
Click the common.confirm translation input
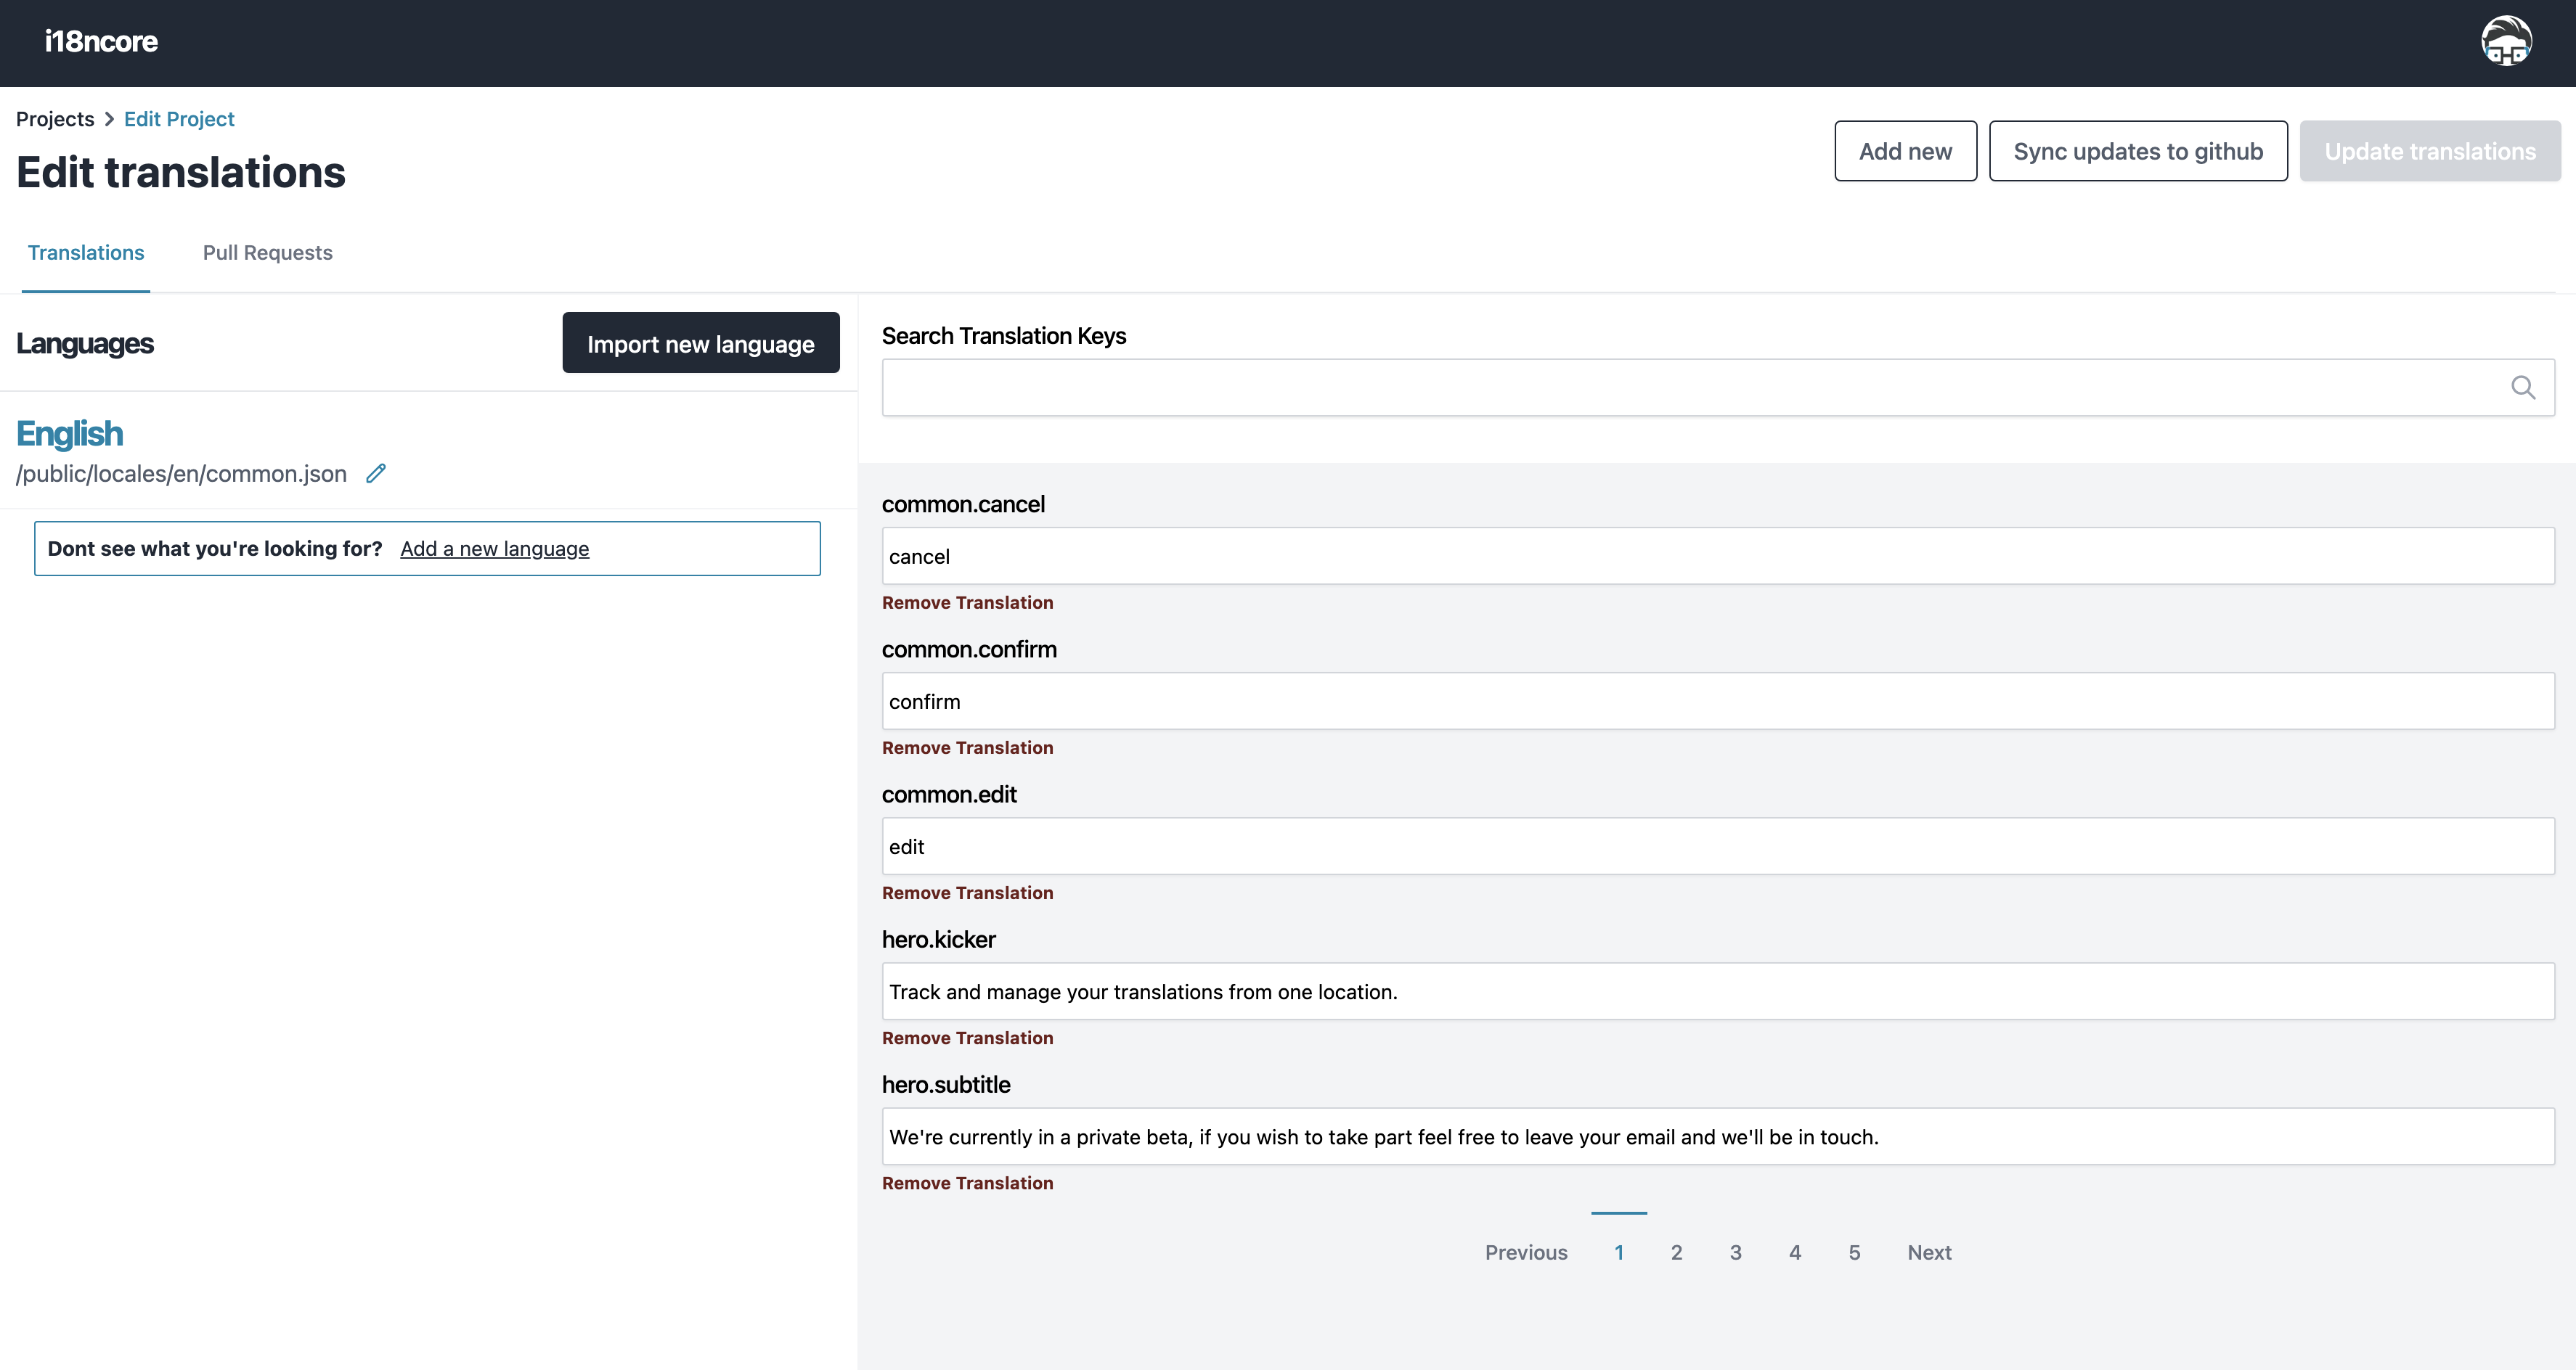(1718, 700)
